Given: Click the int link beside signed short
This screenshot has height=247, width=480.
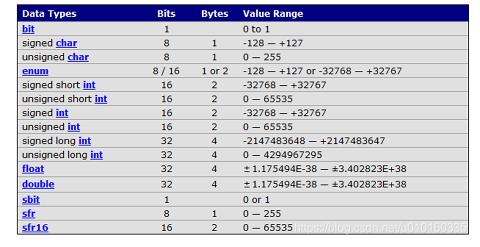Looking at the screenshot, I should pos(89,85).
